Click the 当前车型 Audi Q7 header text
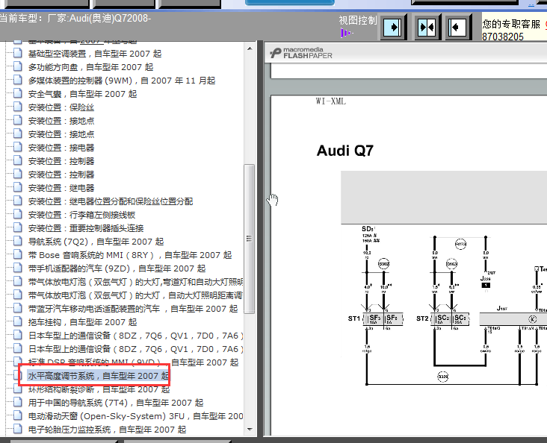The height and width of the screenshot is (443, 547). [75, 18]
